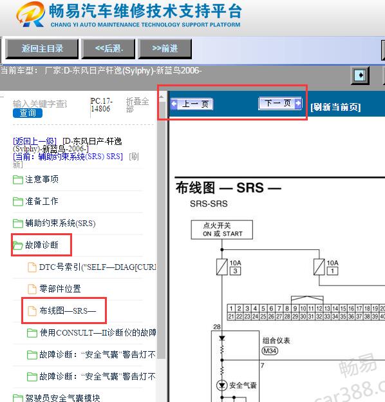Expand 驾驶员安全气囊模块 folder

click(x=57, y=398)
